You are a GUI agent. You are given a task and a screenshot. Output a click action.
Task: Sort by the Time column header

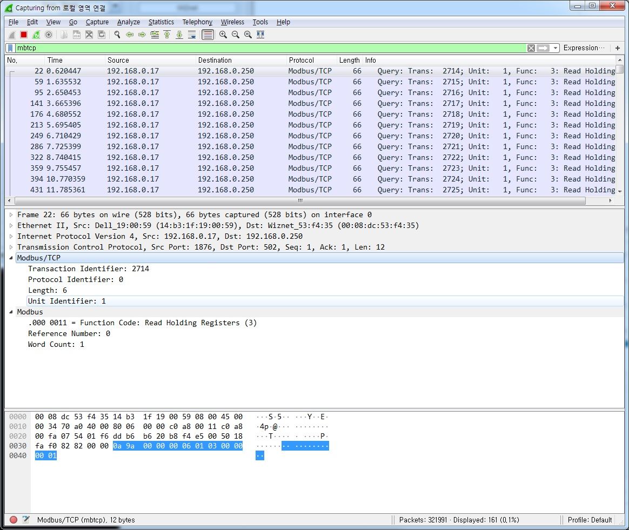75,60
